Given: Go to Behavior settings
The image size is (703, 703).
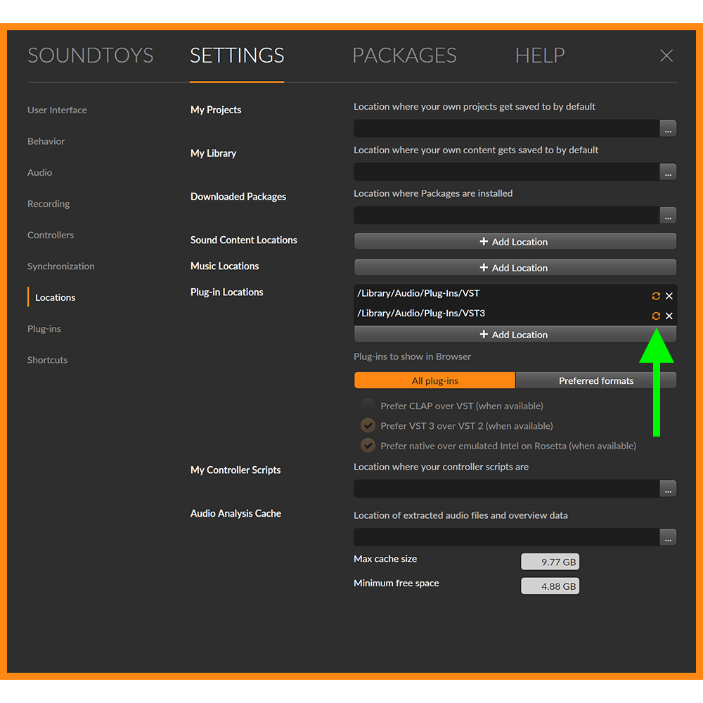Looking at the screenshot, I should (46, 141).
